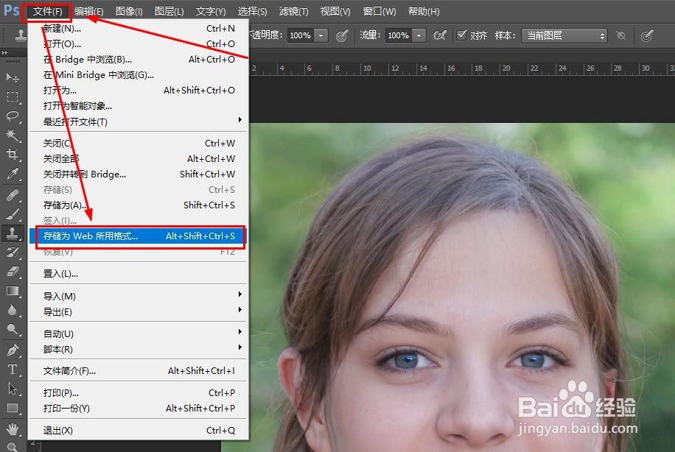Image resolution: width=675 pixels, height=452 pixels.
Task: Choose 置入(L)... menu entry
Action: (x=139, y=274)
